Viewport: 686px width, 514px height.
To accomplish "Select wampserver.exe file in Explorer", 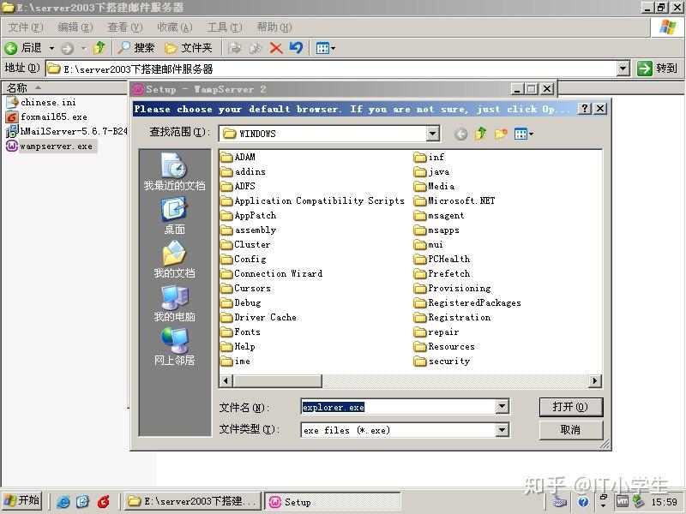I will 50,146.
